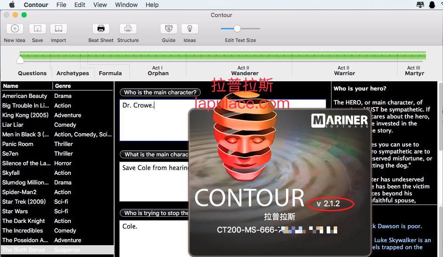Select Skyfall in the list

click(57, 173)
